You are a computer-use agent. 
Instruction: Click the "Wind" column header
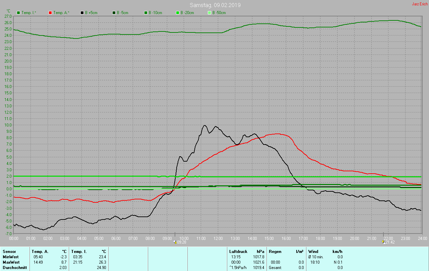click(313, 252)
